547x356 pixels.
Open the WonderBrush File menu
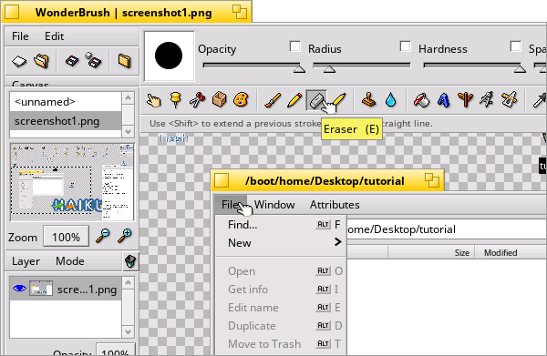coord(20,36)
